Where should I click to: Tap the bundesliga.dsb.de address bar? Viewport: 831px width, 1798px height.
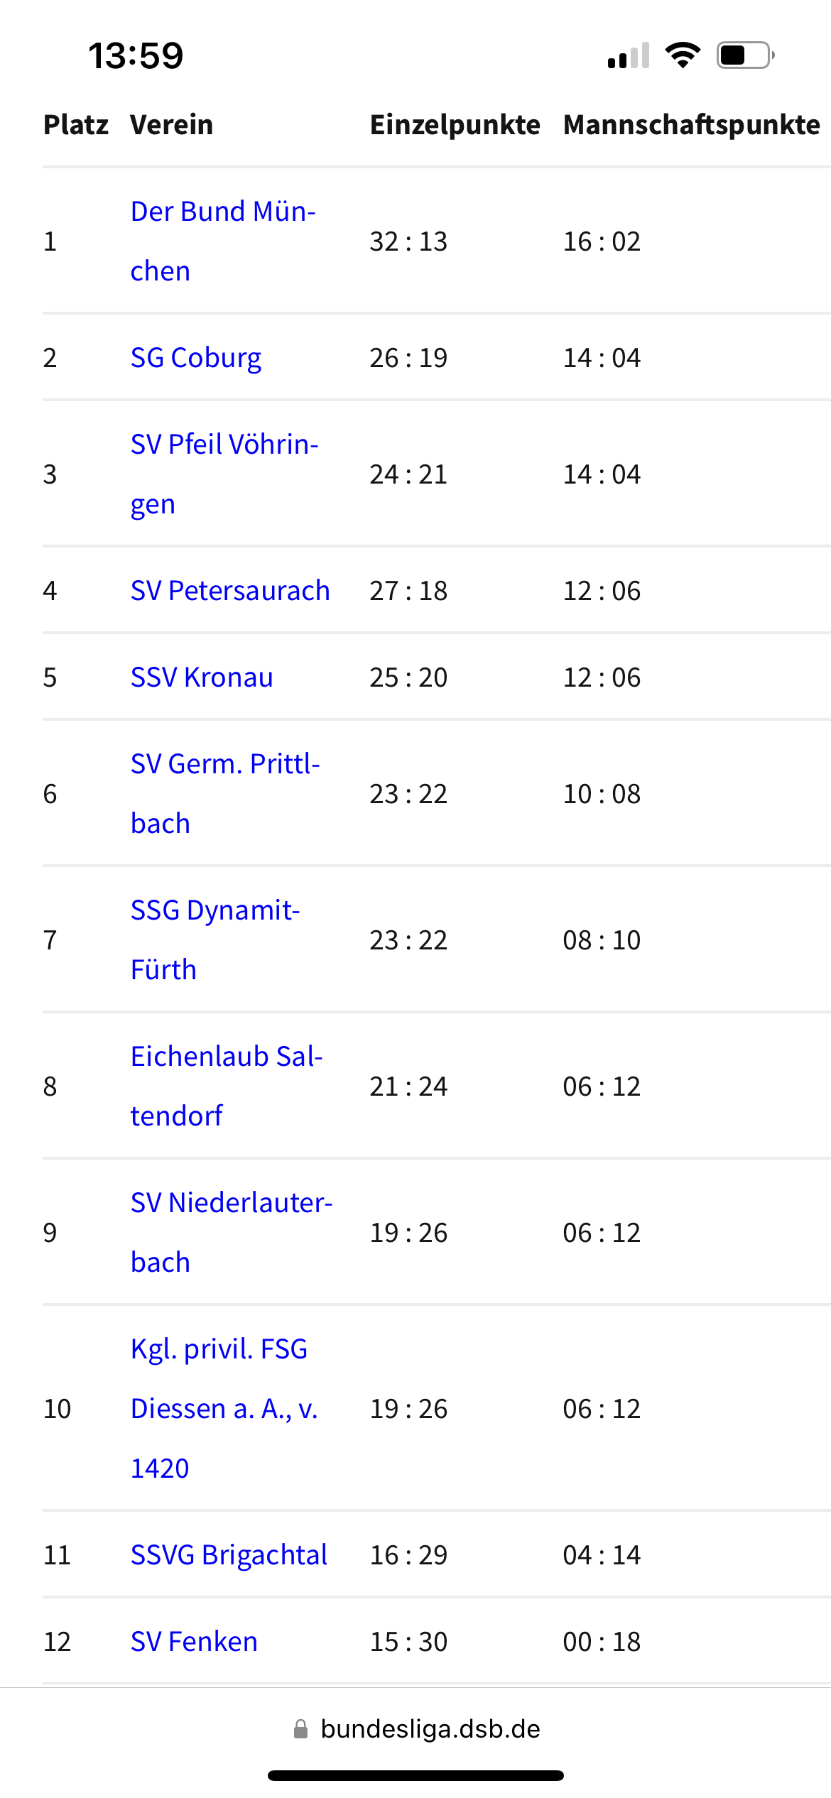[x=430, y=1729]
